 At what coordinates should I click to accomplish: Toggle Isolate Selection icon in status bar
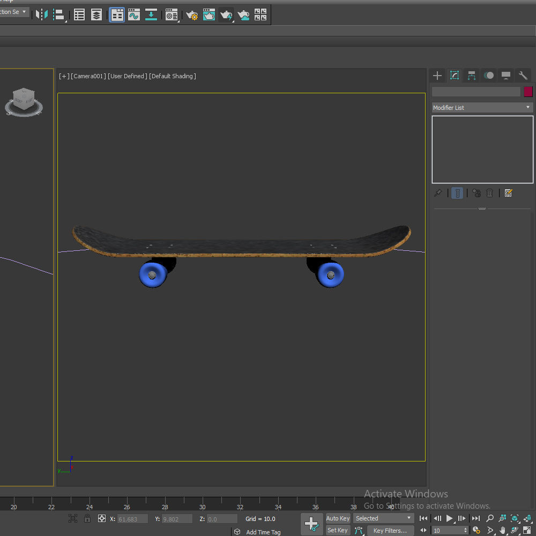click(x=73, y=518)
